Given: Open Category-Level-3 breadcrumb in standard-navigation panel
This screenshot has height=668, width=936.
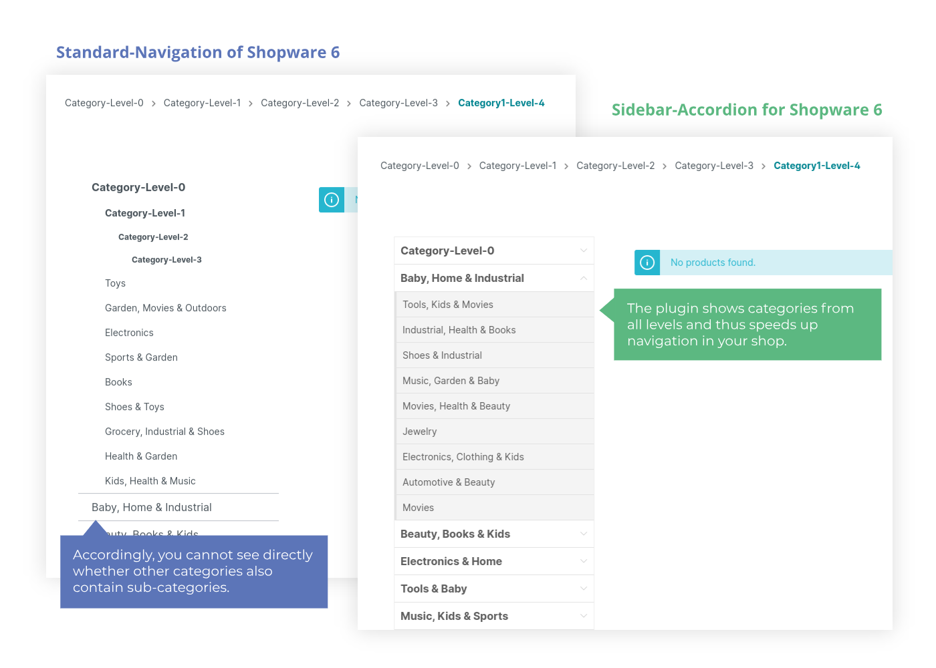Looking at the screenshot, I should [398, 103].
